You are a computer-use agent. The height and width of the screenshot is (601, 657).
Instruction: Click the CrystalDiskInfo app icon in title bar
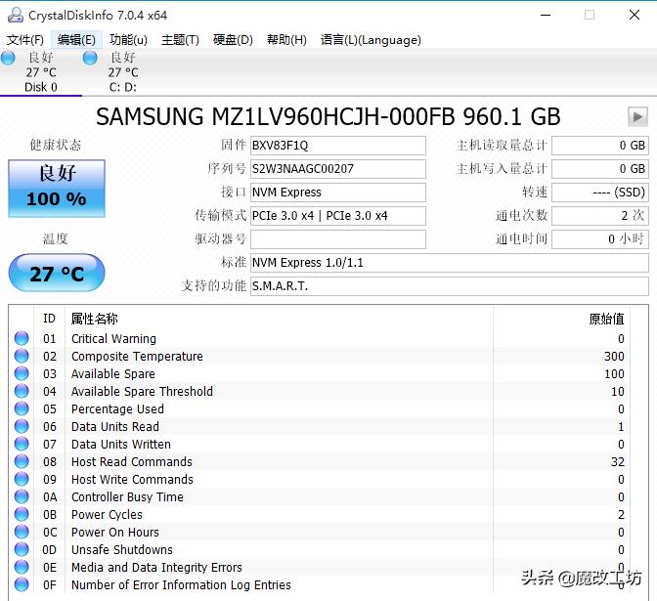pyautogui.click(x=14, y=15)
